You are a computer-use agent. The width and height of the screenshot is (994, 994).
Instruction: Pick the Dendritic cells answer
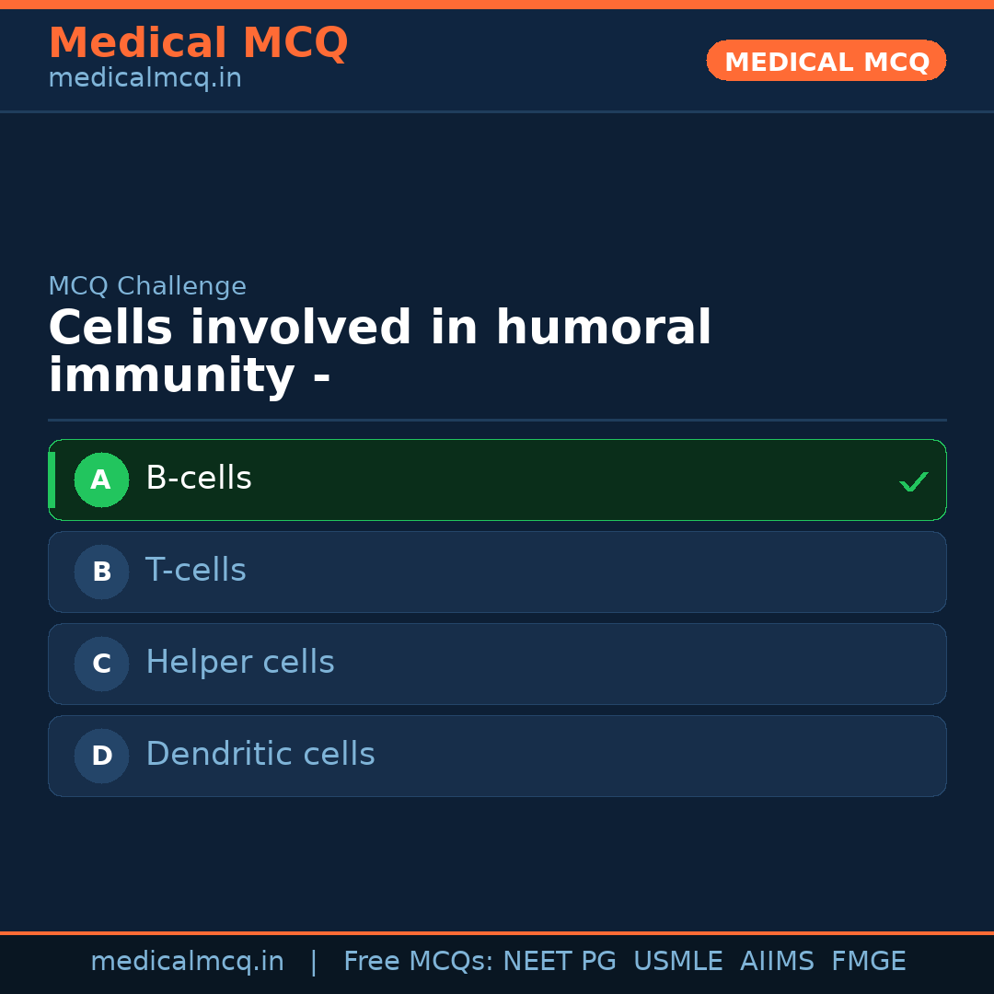coord(497,756)
